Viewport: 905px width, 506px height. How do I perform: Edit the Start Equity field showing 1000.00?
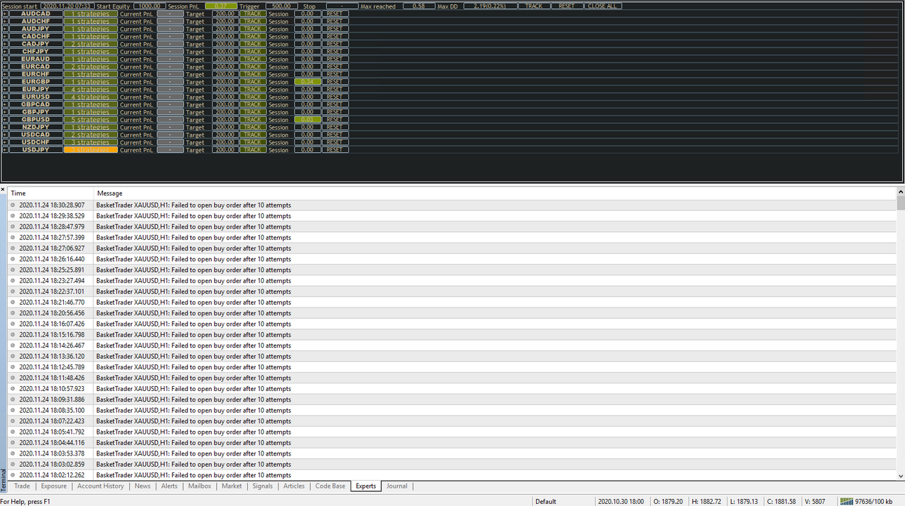point(150,6)
